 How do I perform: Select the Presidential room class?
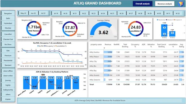coord(8,61)
